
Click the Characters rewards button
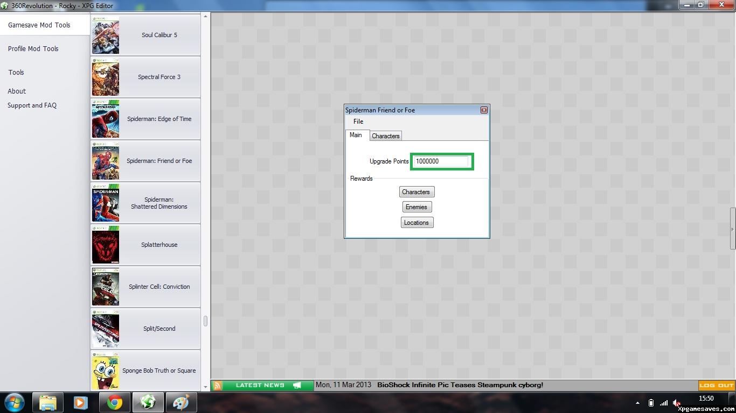(416, 192)
